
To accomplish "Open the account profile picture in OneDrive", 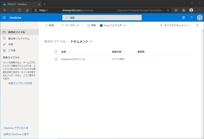I will point(199,18).
